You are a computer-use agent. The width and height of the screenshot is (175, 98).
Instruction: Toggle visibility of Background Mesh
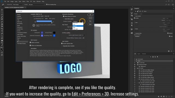click(135, 65)
